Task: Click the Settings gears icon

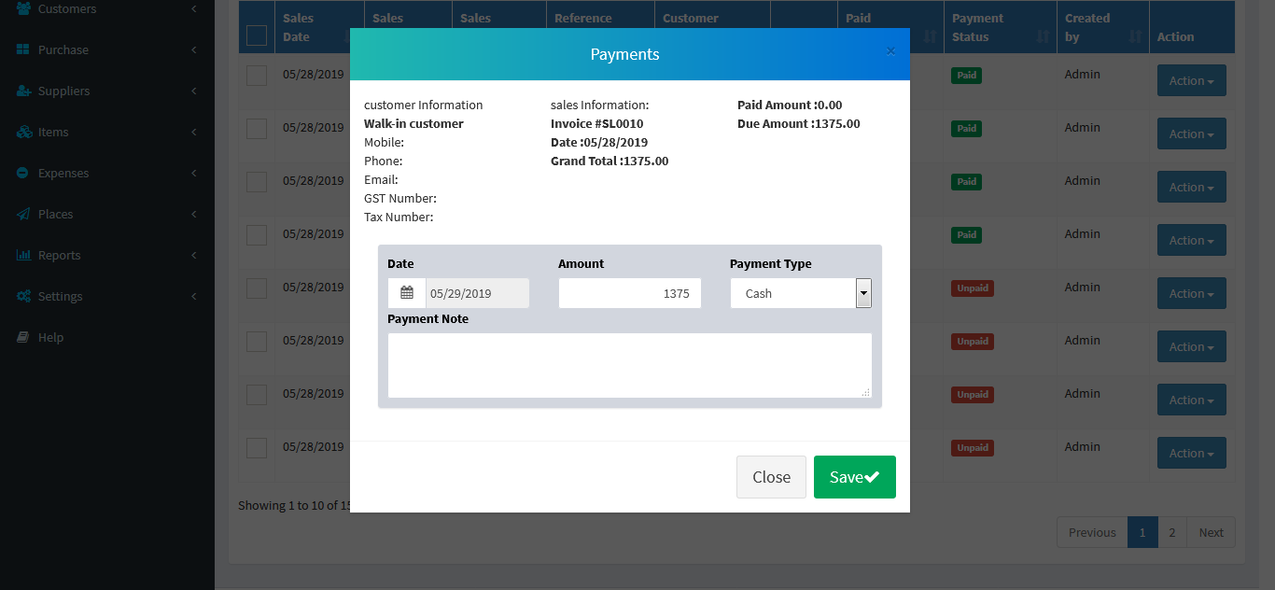Action: pyautogui.click(x=23, y=296)
